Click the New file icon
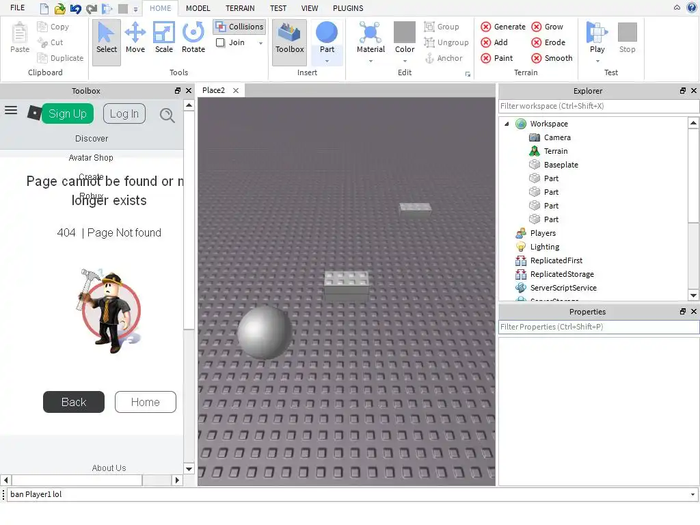 [44, 8]
